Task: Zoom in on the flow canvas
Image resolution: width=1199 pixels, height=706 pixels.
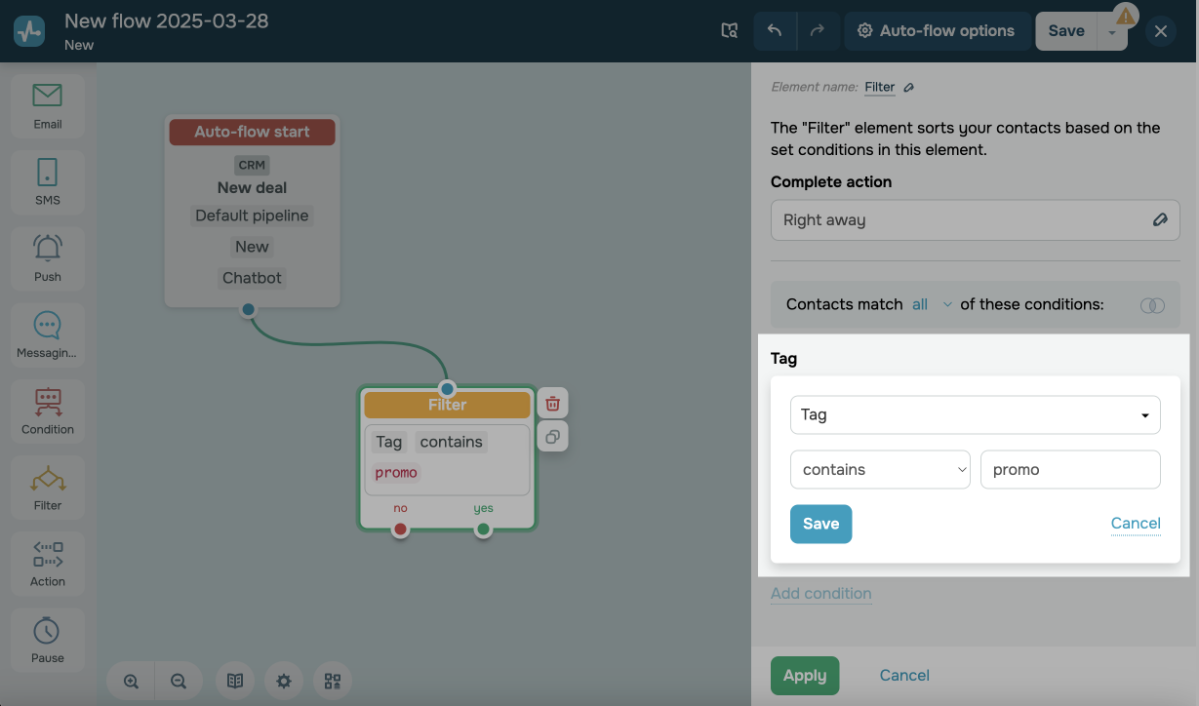Action: pyautogui.click(x=131, y=682)
